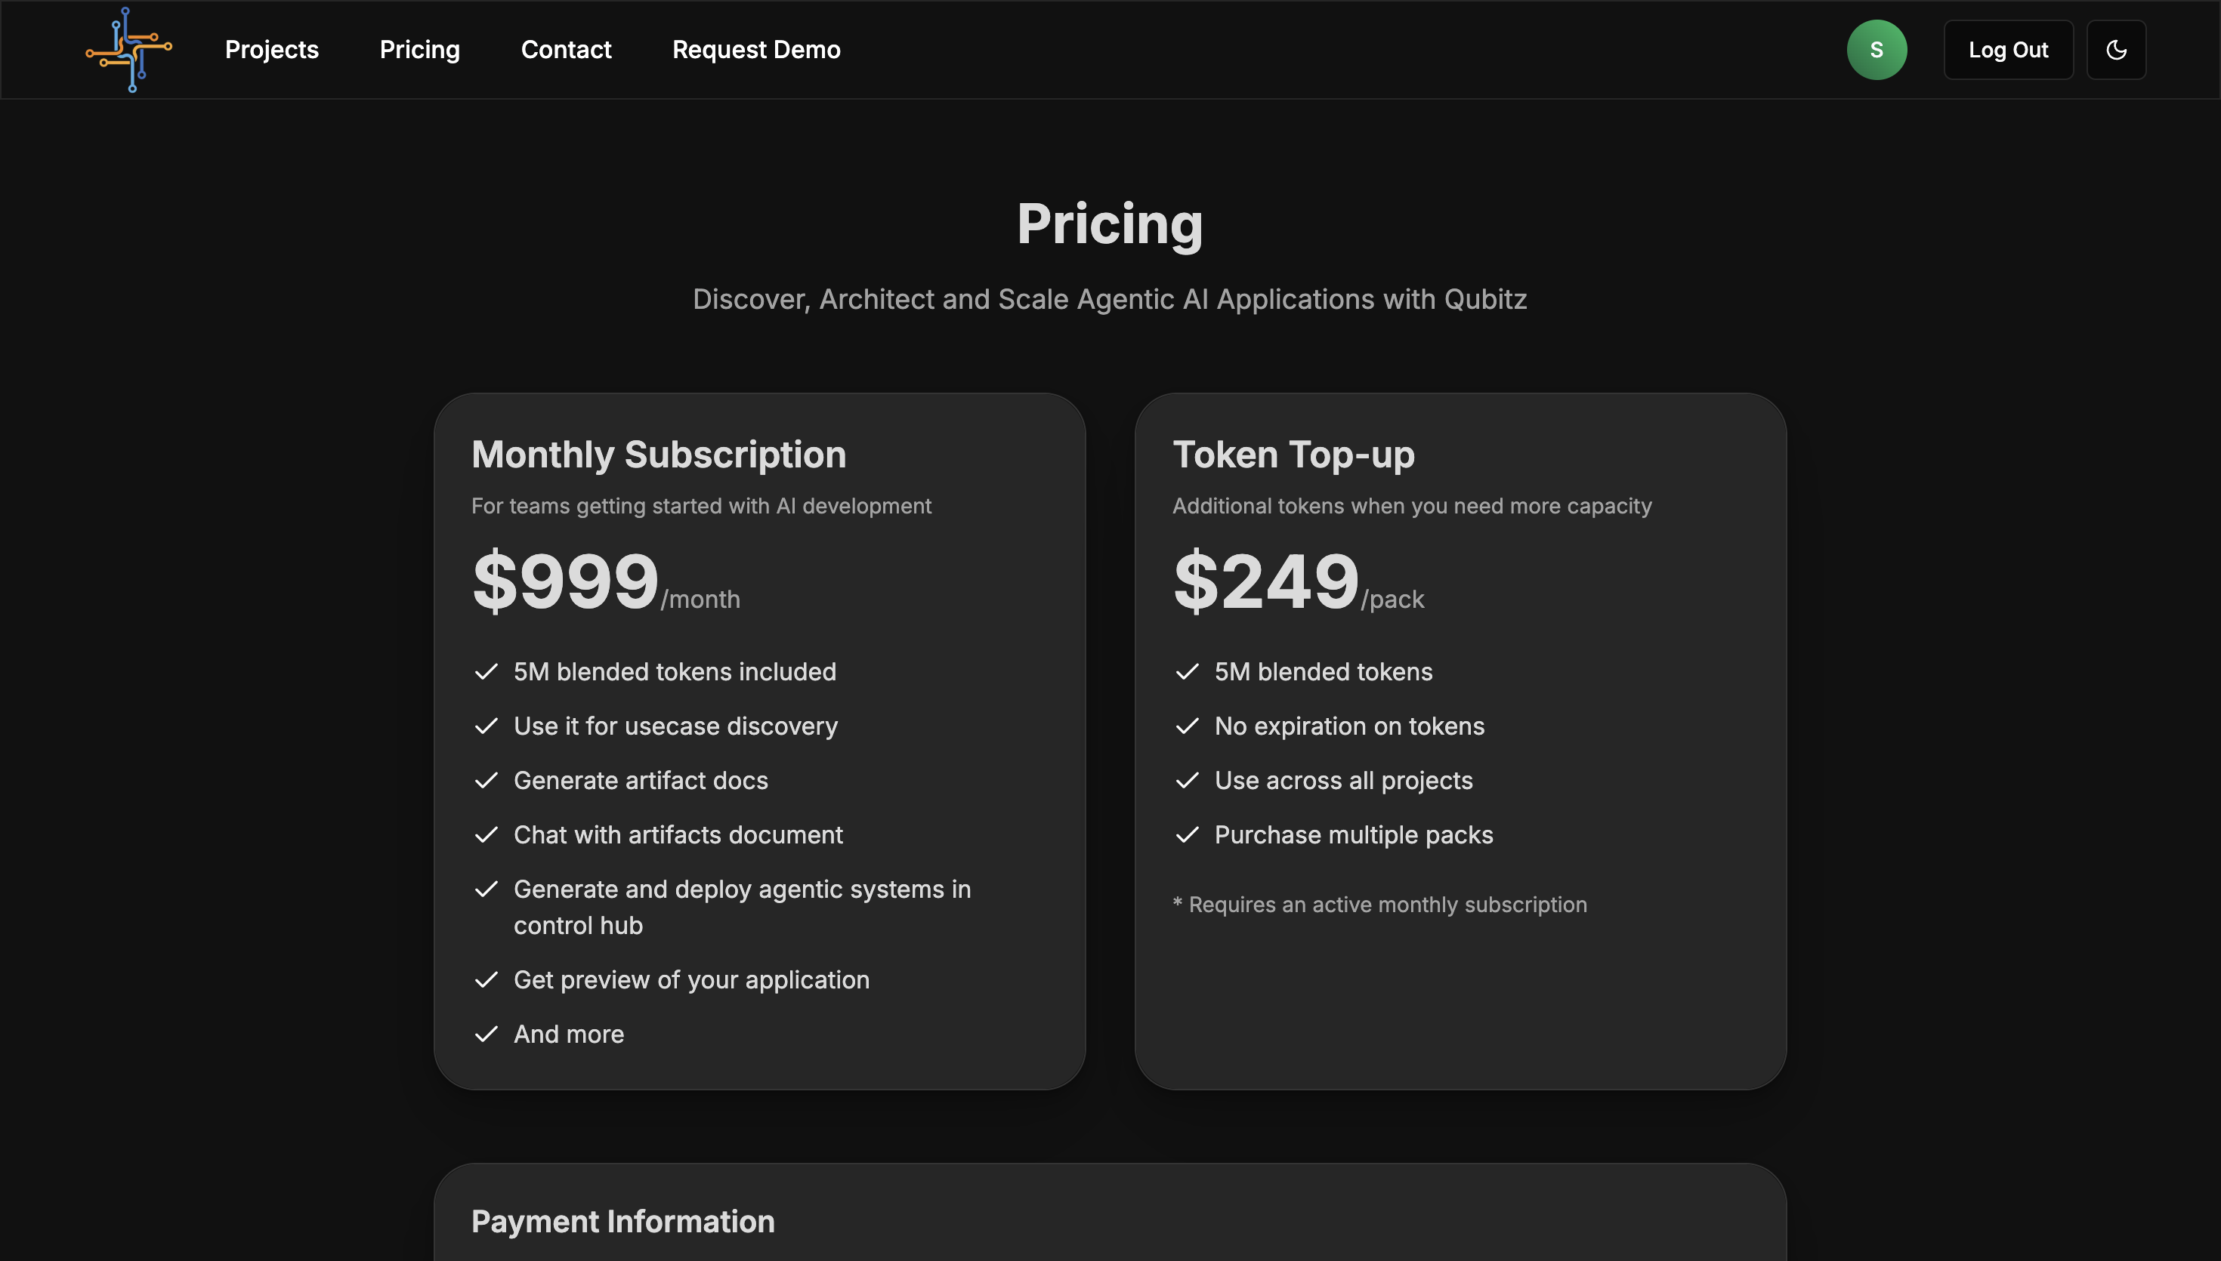Go to Pricing in navigation
This screenshot has width=2221, height=1261.
[419, 49]
